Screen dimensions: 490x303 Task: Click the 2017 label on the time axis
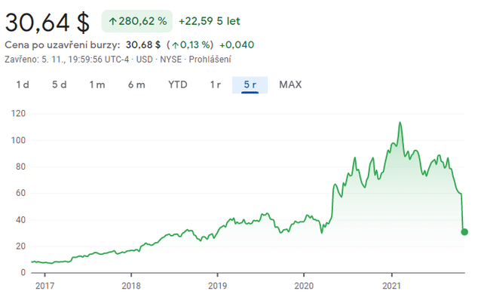coord(44,286)
